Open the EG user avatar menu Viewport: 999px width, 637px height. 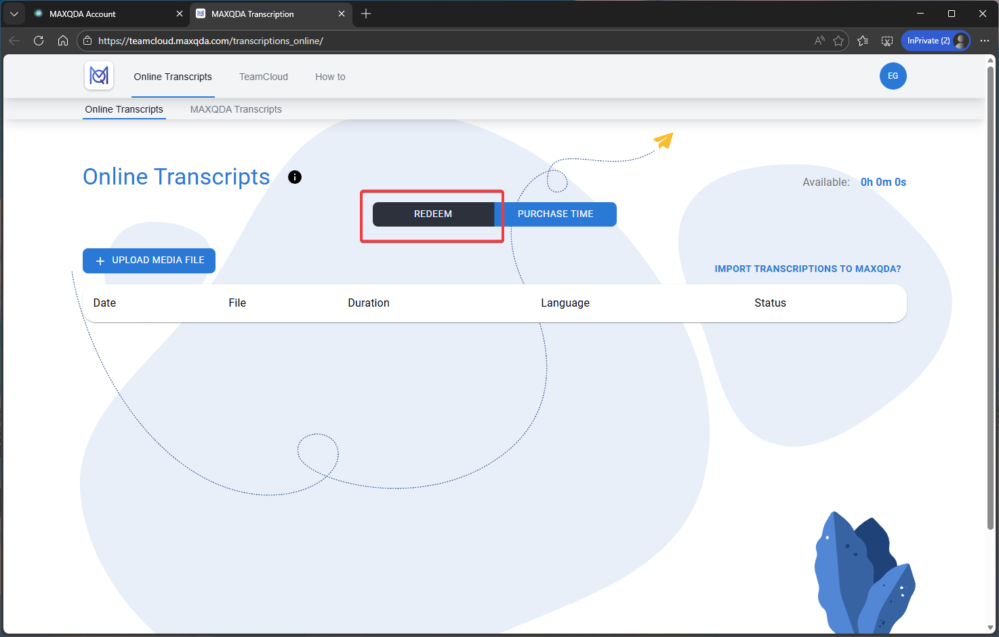[893, 76]
